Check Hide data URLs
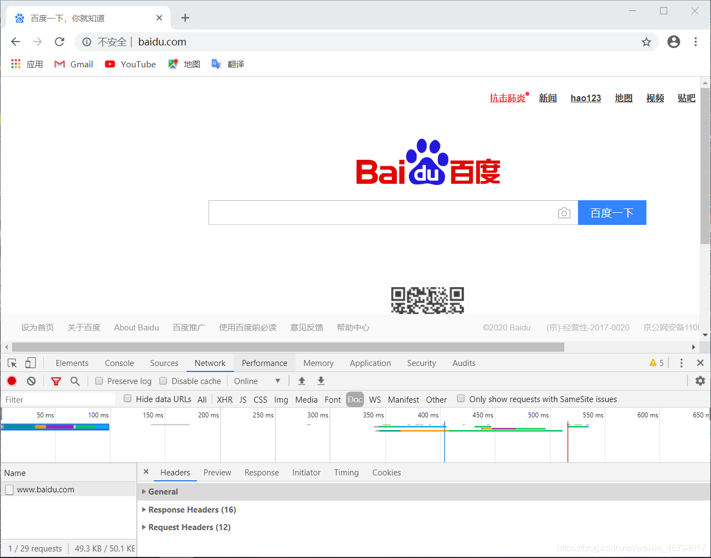Screen dimensions: 711x558 [128, 399]
